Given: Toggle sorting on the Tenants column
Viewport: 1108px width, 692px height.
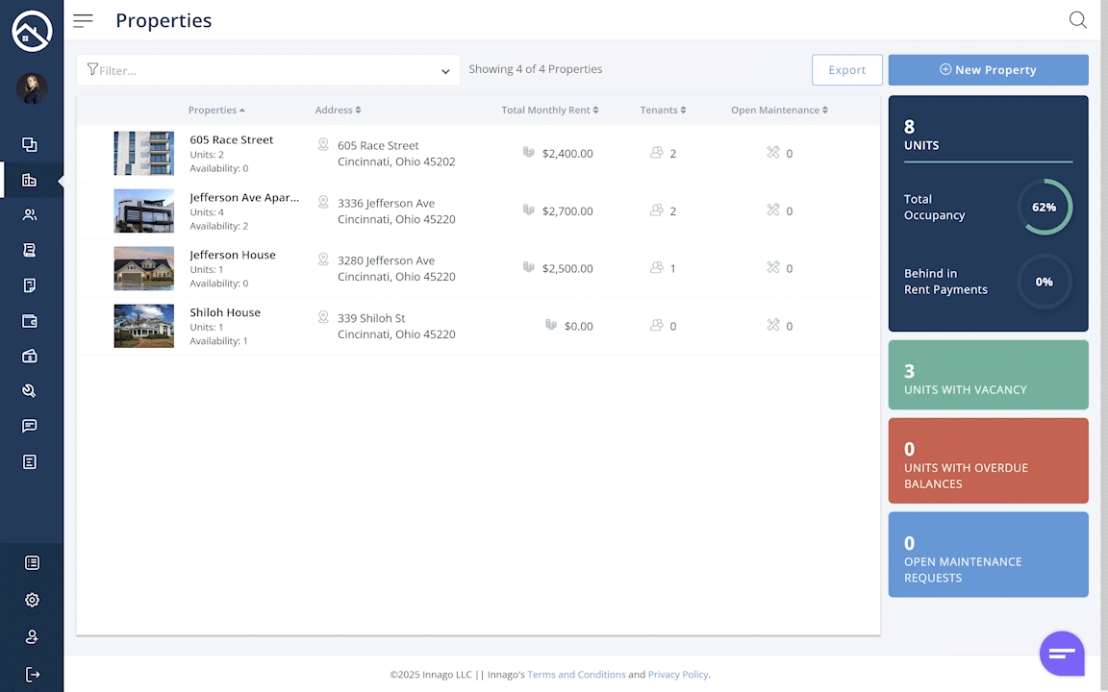Looking at the screenshot, I should [x=684, y=110].
